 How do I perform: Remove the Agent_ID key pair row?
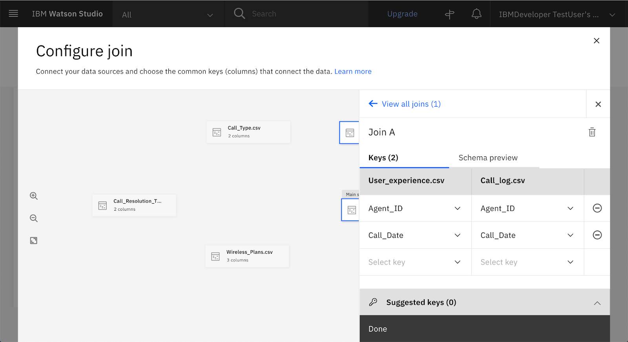click(x=597, y=208)
